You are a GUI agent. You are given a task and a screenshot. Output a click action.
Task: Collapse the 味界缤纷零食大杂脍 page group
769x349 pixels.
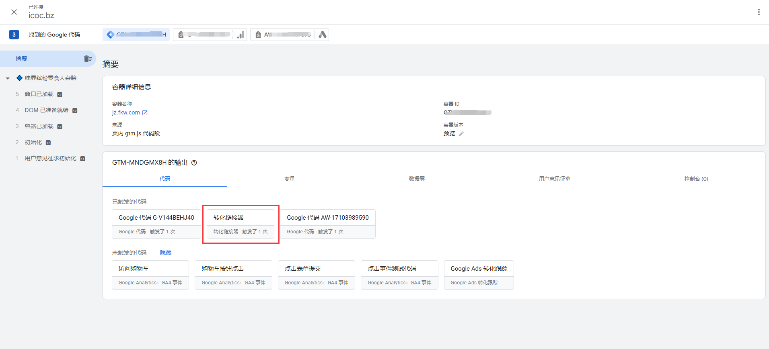[8, 78]
